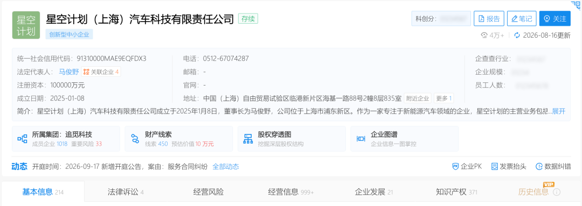Click establishment date 2025-01-08

[67, 98]
